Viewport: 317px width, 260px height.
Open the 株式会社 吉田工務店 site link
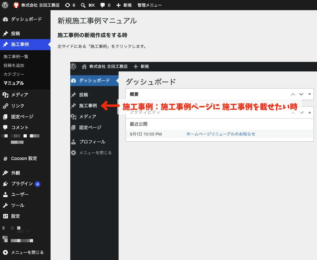tap(36, 5)
